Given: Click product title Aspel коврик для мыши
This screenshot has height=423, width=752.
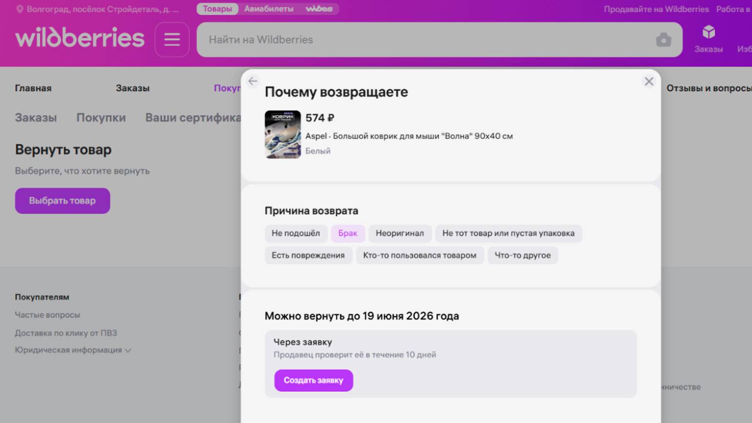Looking at the screenshot, I should click(x=409, y=136).
